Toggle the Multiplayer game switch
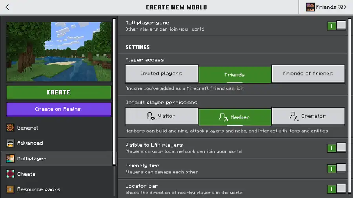 [336, 25]
